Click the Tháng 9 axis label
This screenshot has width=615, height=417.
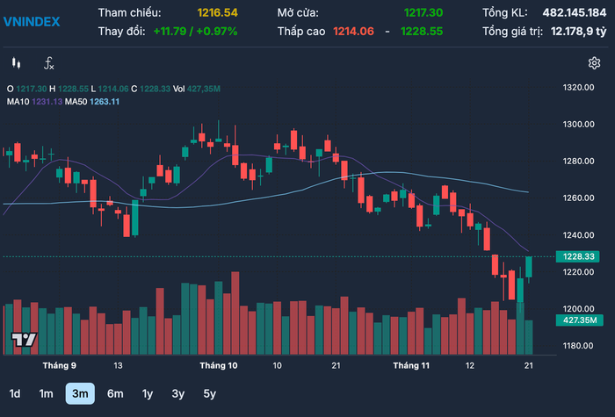[60, 366]
